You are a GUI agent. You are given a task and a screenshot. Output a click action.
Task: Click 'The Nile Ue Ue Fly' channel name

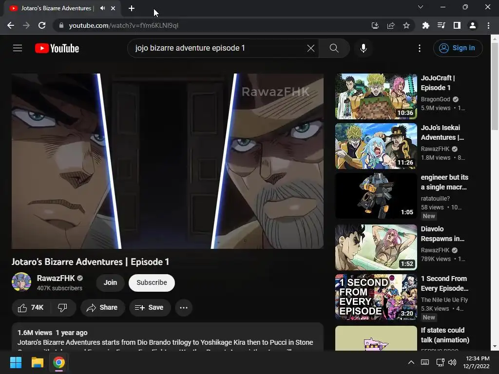click(444, 300)
